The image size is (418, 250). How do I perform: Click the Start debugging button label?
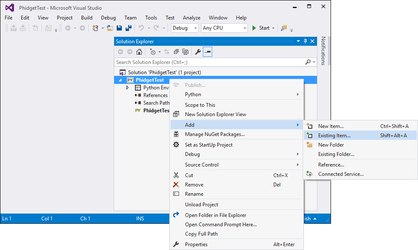tap(264, 28)
